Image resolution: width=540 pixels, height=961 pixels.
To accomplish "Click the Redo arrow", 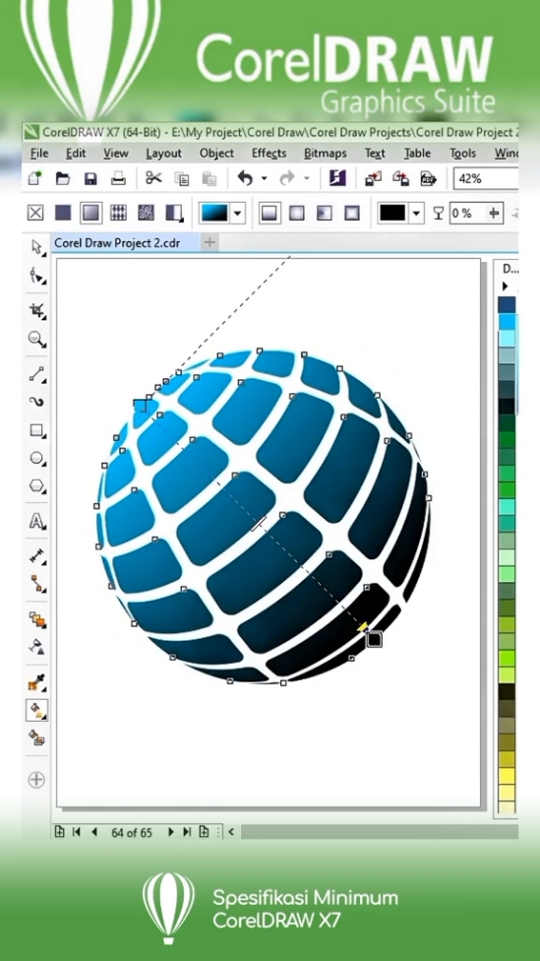I will coord(286,178).
